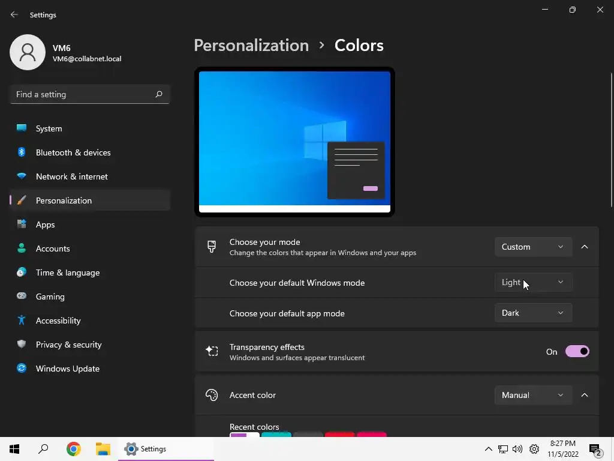Click the palette icon beside Accent color

[x=212, y=395]
